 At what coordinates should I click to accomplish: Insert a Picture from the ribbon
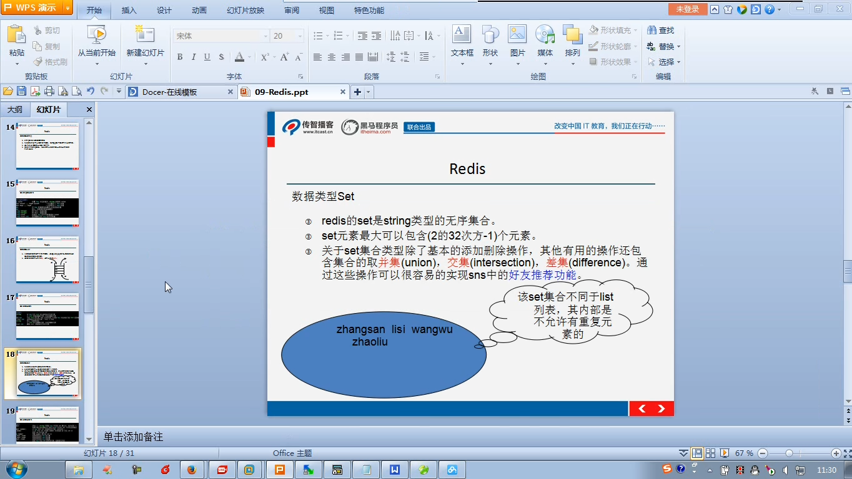[517, 35]
